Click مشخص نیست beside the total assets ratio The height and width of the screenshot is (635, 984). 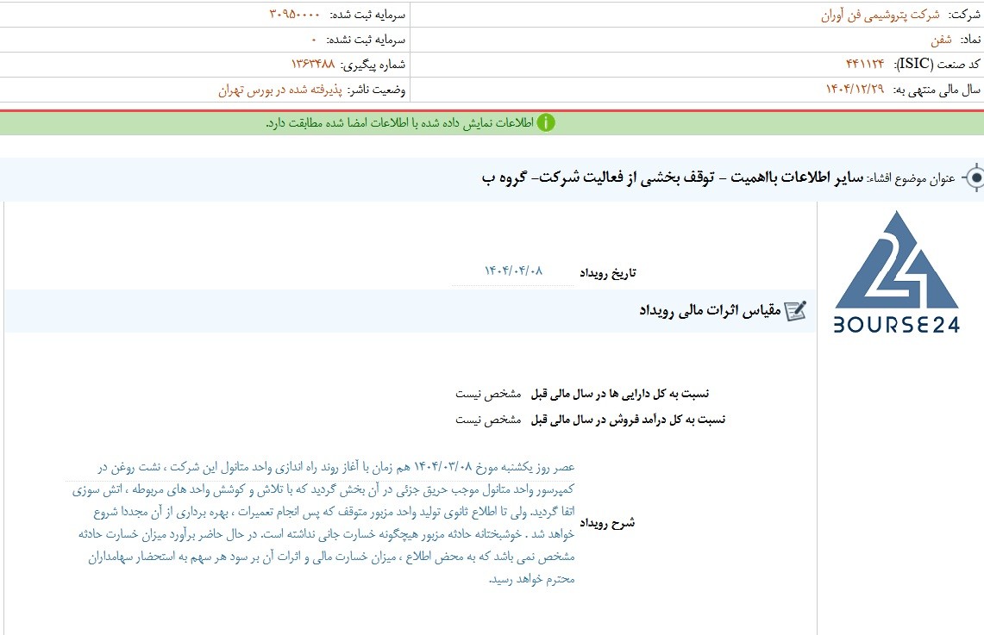coord(488,394)
